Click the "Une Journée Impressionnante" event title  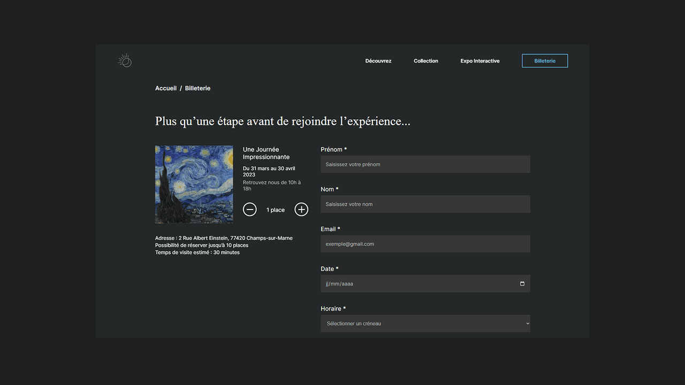[266, 153]
